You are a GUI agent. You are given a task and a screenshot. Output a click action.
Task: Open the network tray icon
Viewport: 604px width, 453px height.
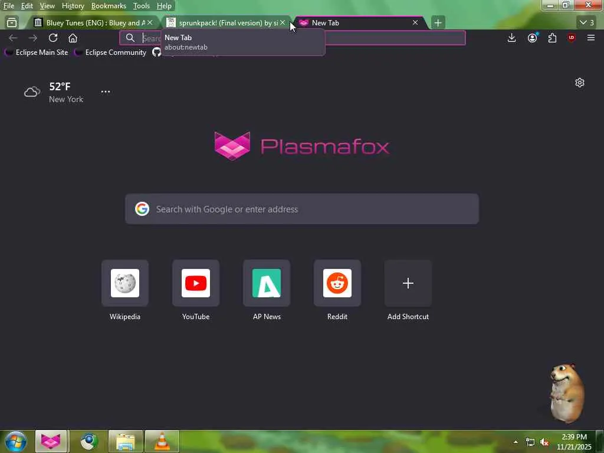point(530,442)
